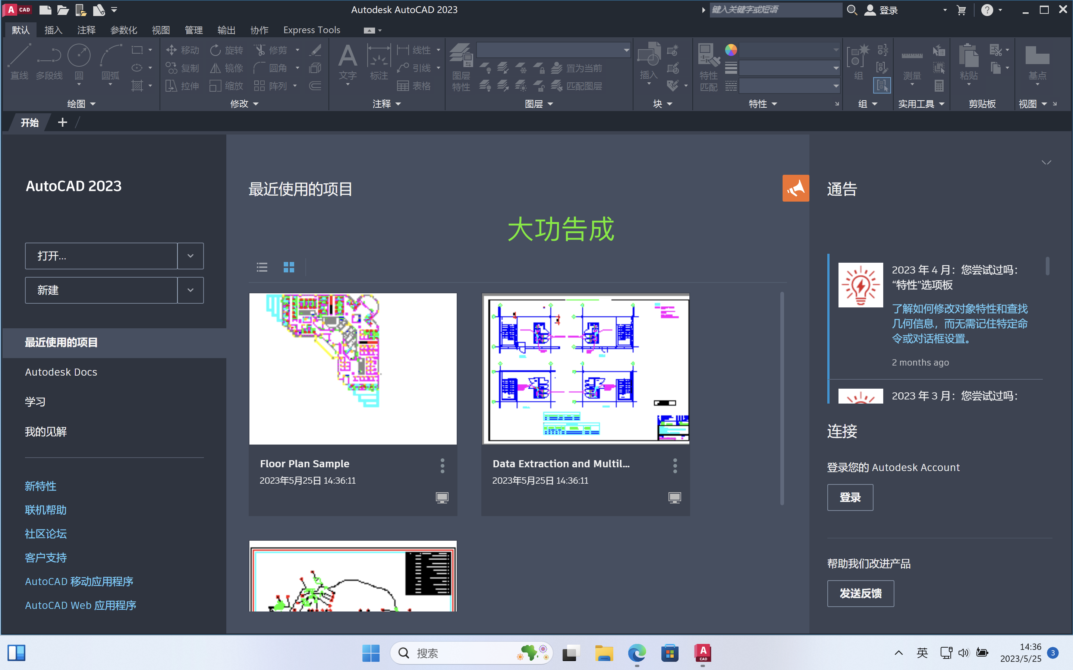Open the Autodesk App Store cart icon

pos(961,10)
